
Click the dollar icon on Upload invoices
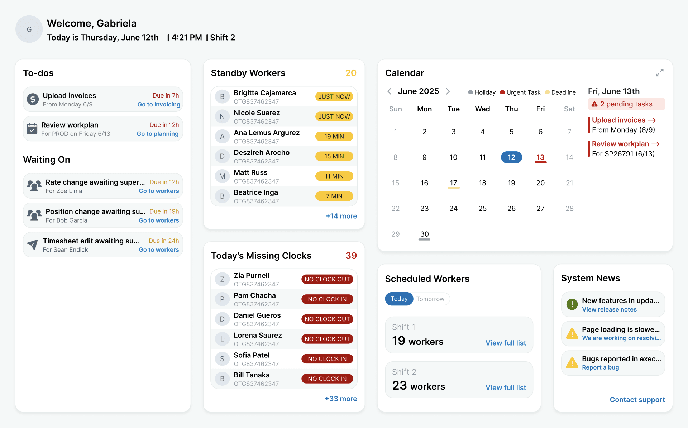[x=33, y=99]
